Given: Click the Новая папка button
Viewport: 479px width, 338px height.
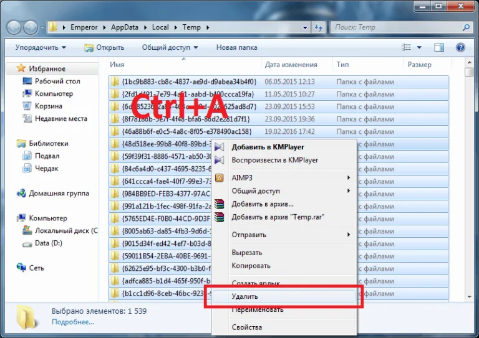Looking at the screenshot, I should point(237,47).
